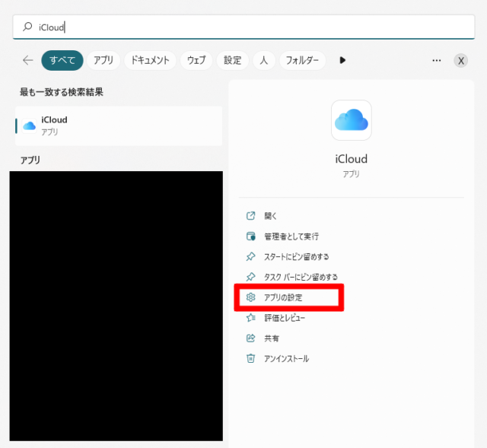The height and width of the screenshot is (448, 487).
Task: Click the large iCloud cloud icon
Action: point(352,120)
